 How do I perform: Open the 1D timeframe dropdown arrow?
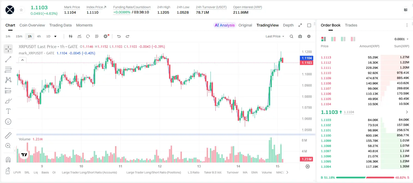tap(55, 36)
